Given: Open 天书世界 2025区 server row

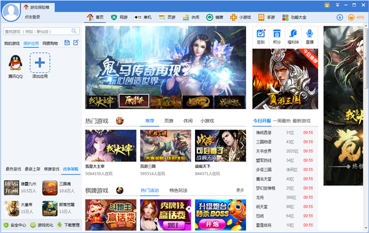Looking at the screenshot, I should click(x=285, y=151).
